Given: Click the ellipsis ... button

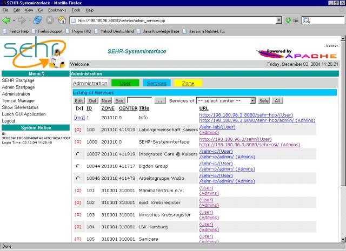Looking at the screenshot, I should (x=160, y=101).
